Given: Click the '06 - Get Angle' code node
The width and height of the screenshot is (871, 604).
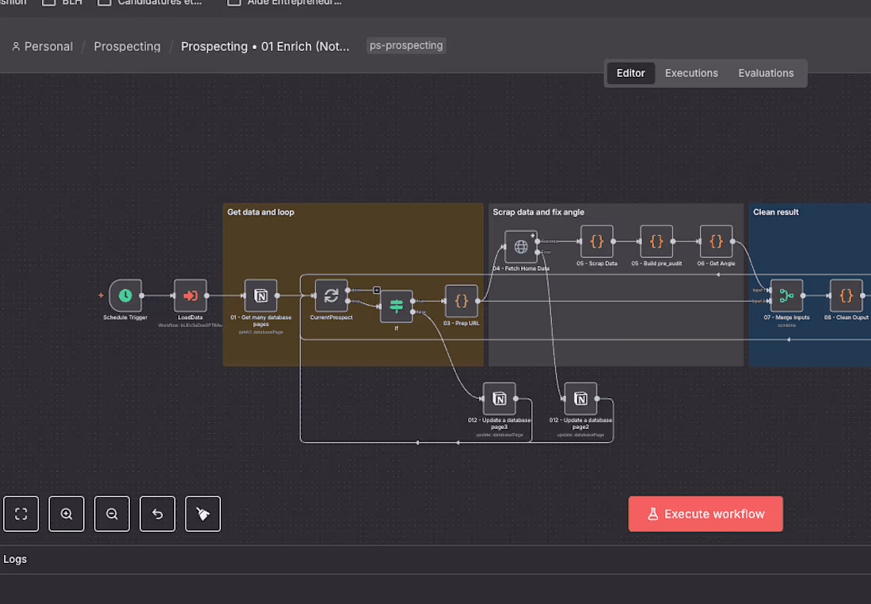Looking at the screenshot, I should coord(716,241).
